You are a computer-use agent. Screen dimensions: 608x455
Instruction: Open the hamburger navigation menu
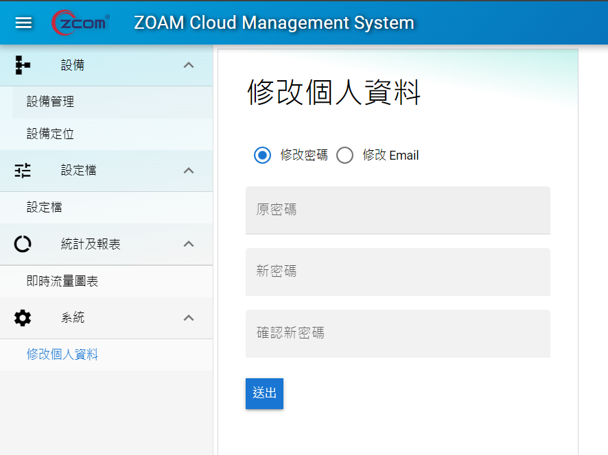pos(24,22)
